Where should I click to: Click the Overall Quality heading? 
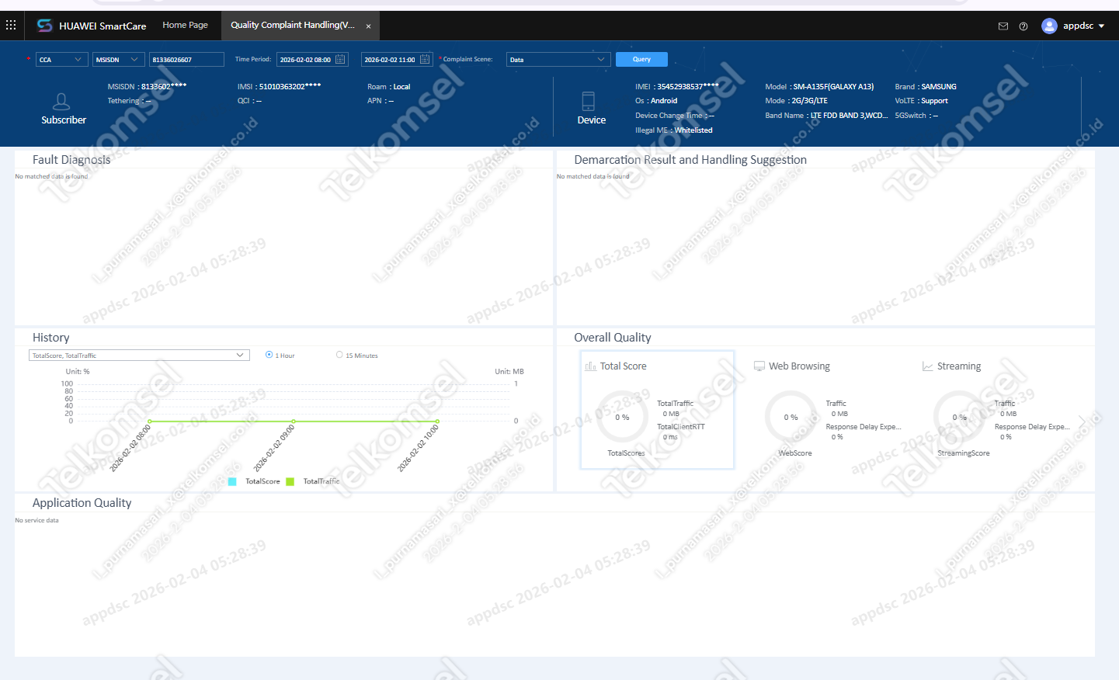pos(613,338)
